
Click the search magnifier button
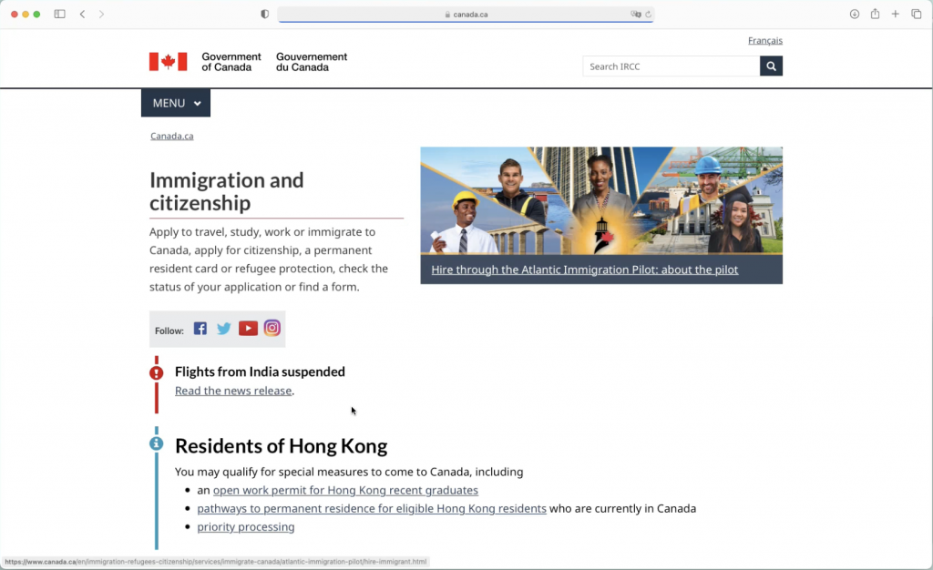(x=771, y=66)
